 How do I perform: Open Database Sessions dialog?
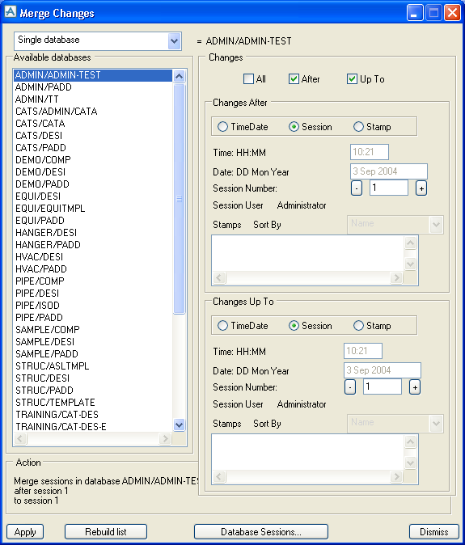(261, 532)
